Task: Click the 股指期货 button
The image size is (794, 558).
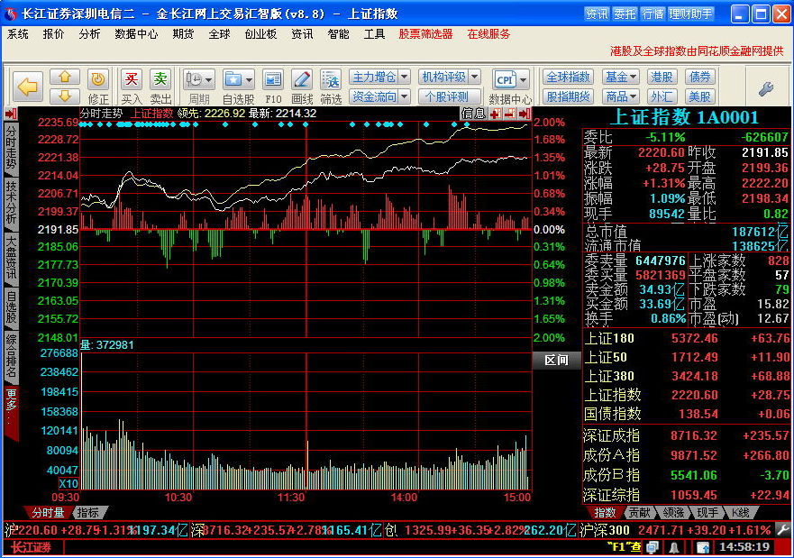Action: tap(568, 96)
